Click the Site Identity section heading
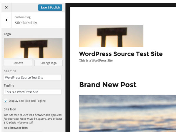The width and height of the screenshot is (176, 132). pos(26,23)
